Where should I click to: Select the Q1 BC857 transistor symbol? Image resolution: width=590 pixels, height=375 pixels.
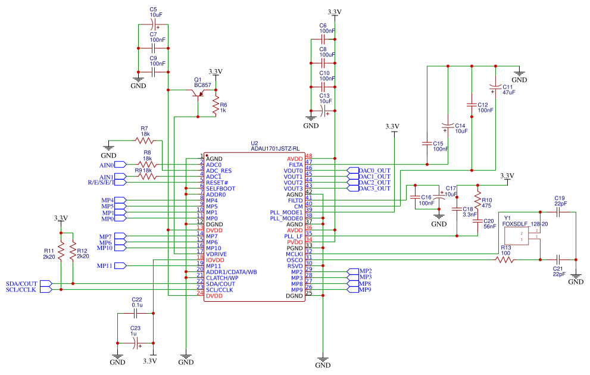pyautogui.click(x=196, y=94)
